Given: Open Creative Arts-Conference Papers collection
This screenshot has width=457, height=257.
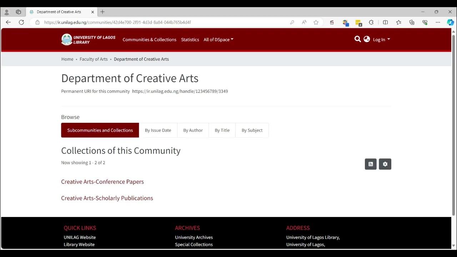Looking at the screenshot, I should pyautogui.click(x=102, y=182).
